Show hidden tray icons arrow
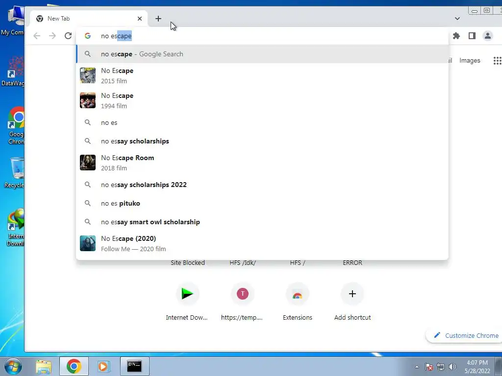The width and height of the screenshot is (502, 376). pyautogui.click(x=417, y=367)
